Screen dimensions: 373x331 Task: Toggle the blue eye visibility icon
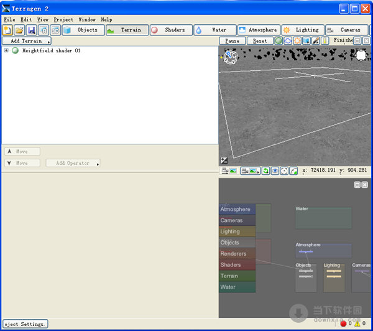click(x=275, y=170)
